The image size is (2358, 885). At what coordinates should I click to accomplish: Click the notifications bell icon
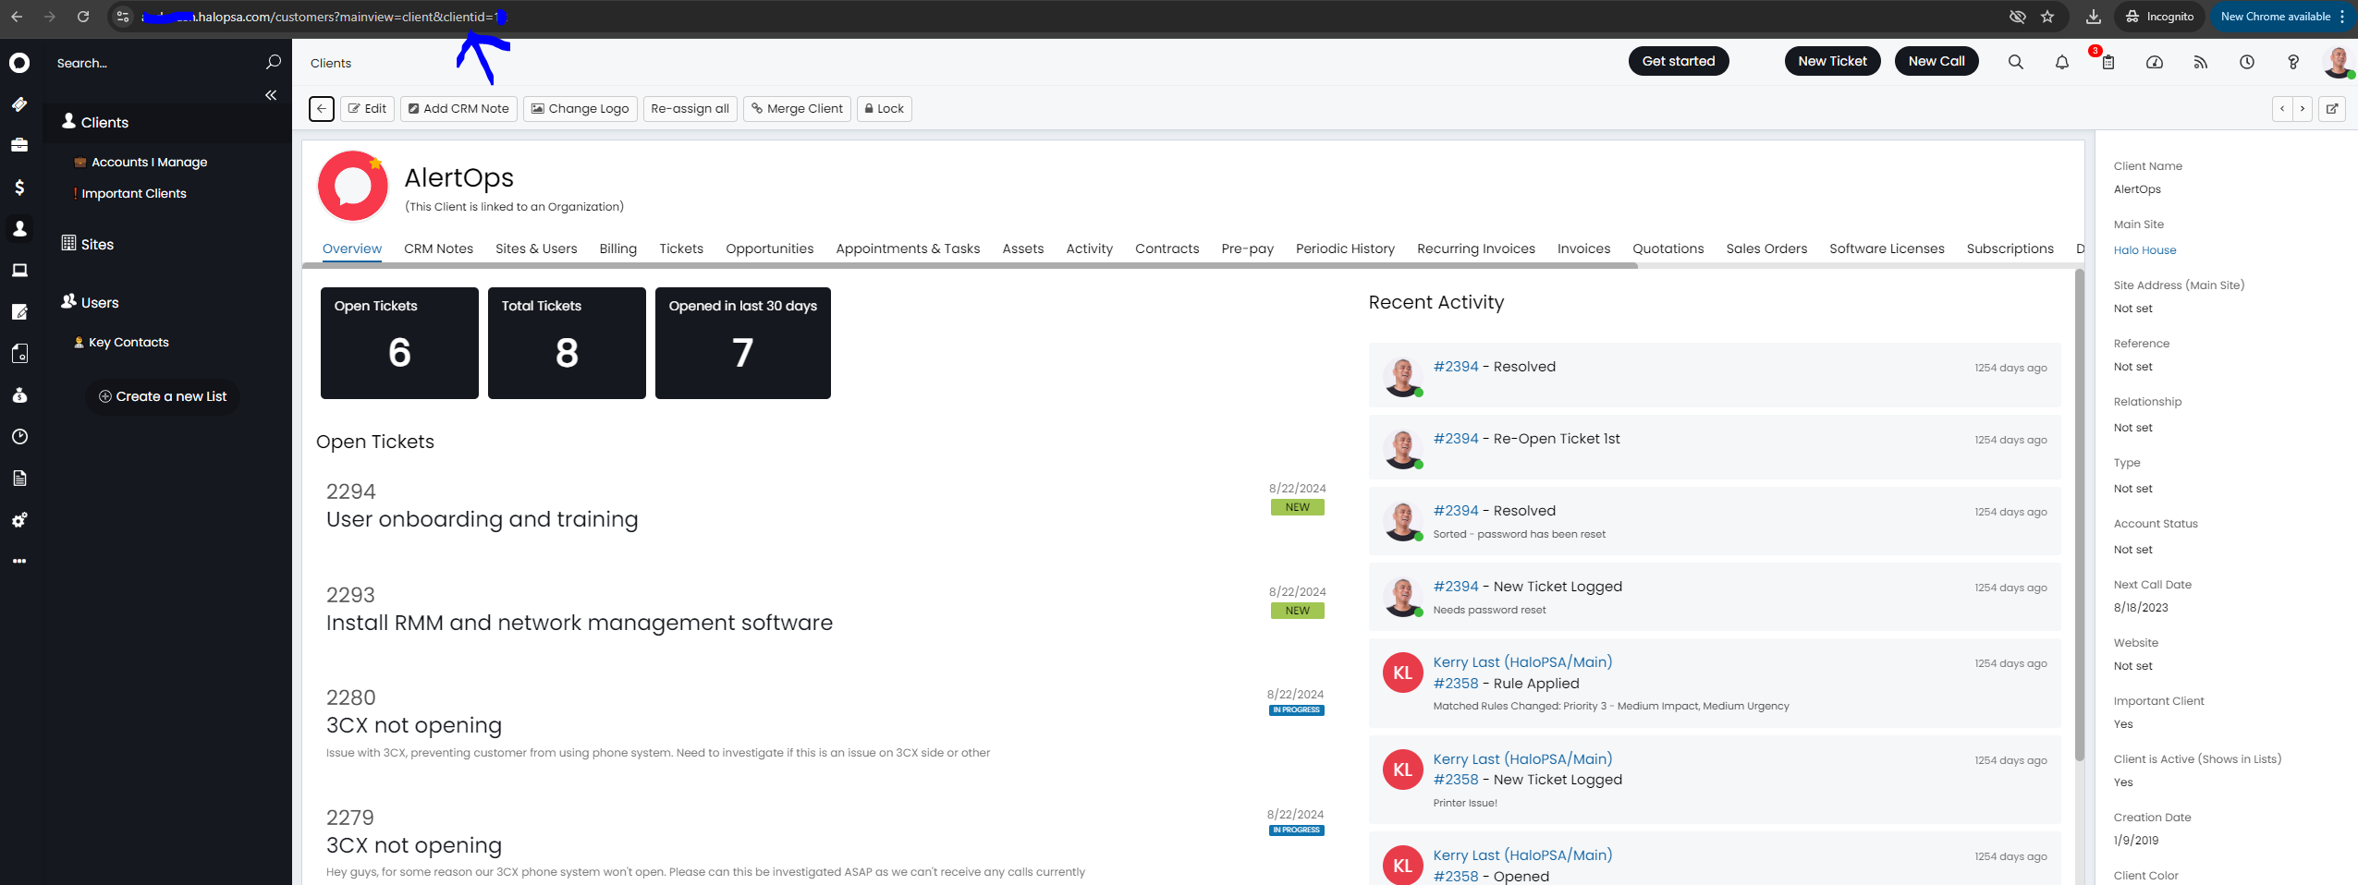(x=2061, y=62)
